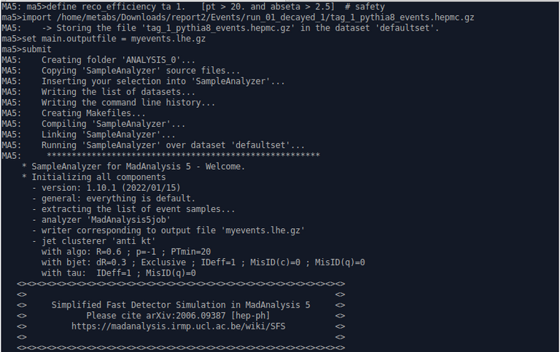This screenshot has height=352, width=560.
Task: Click the 'with tau: IDeff=1' line
Action: tap(119, 273)
